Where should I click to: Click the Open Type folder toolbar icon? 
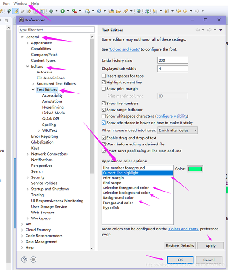pos(112,11)
